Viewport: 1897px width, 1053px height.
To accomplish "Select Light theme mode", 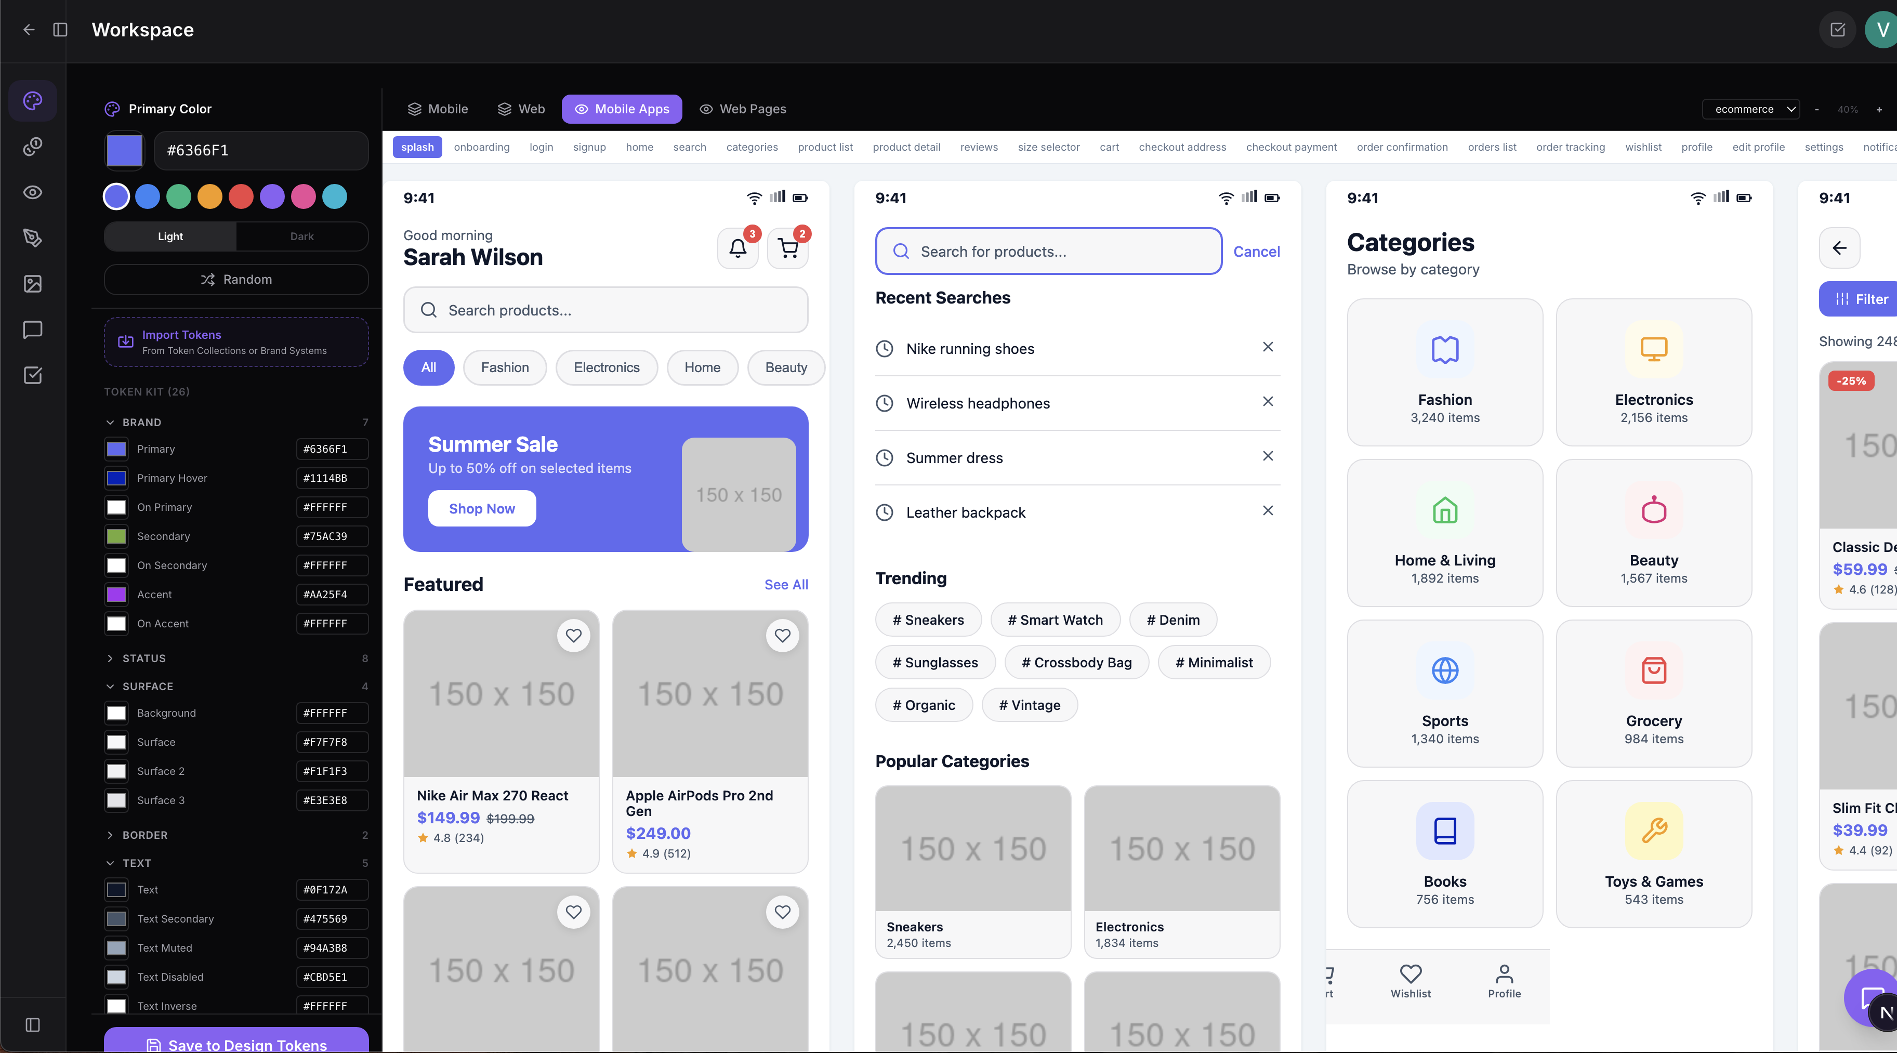I will [170, 236].
